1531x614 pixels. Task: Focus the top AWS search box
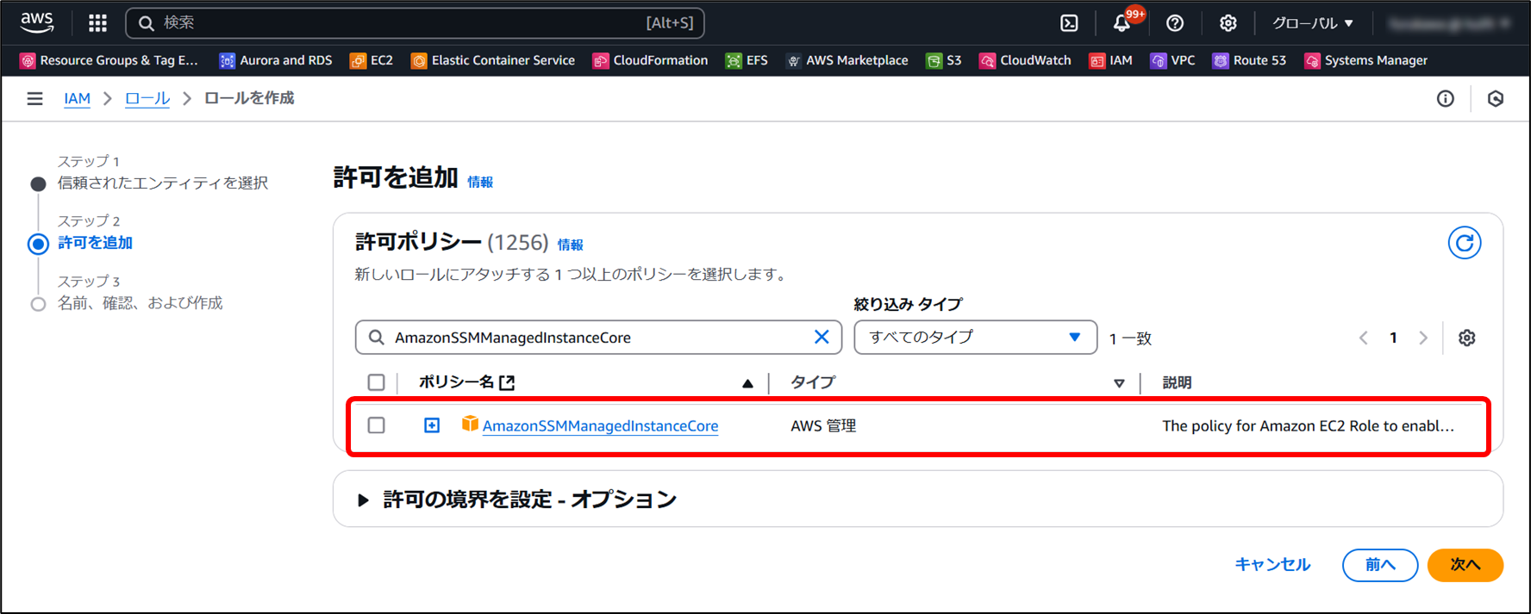[x=415, y=23]
